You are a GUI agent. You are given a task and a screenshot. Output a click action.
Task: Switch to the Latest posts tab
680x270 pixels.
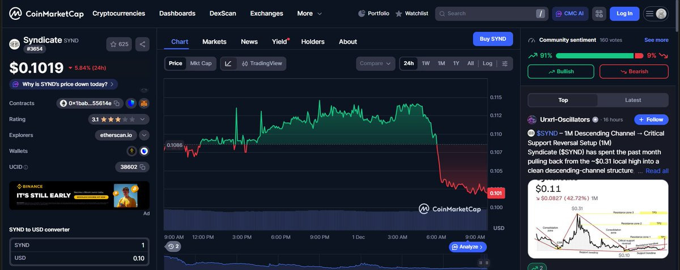[x=633, y=100]
